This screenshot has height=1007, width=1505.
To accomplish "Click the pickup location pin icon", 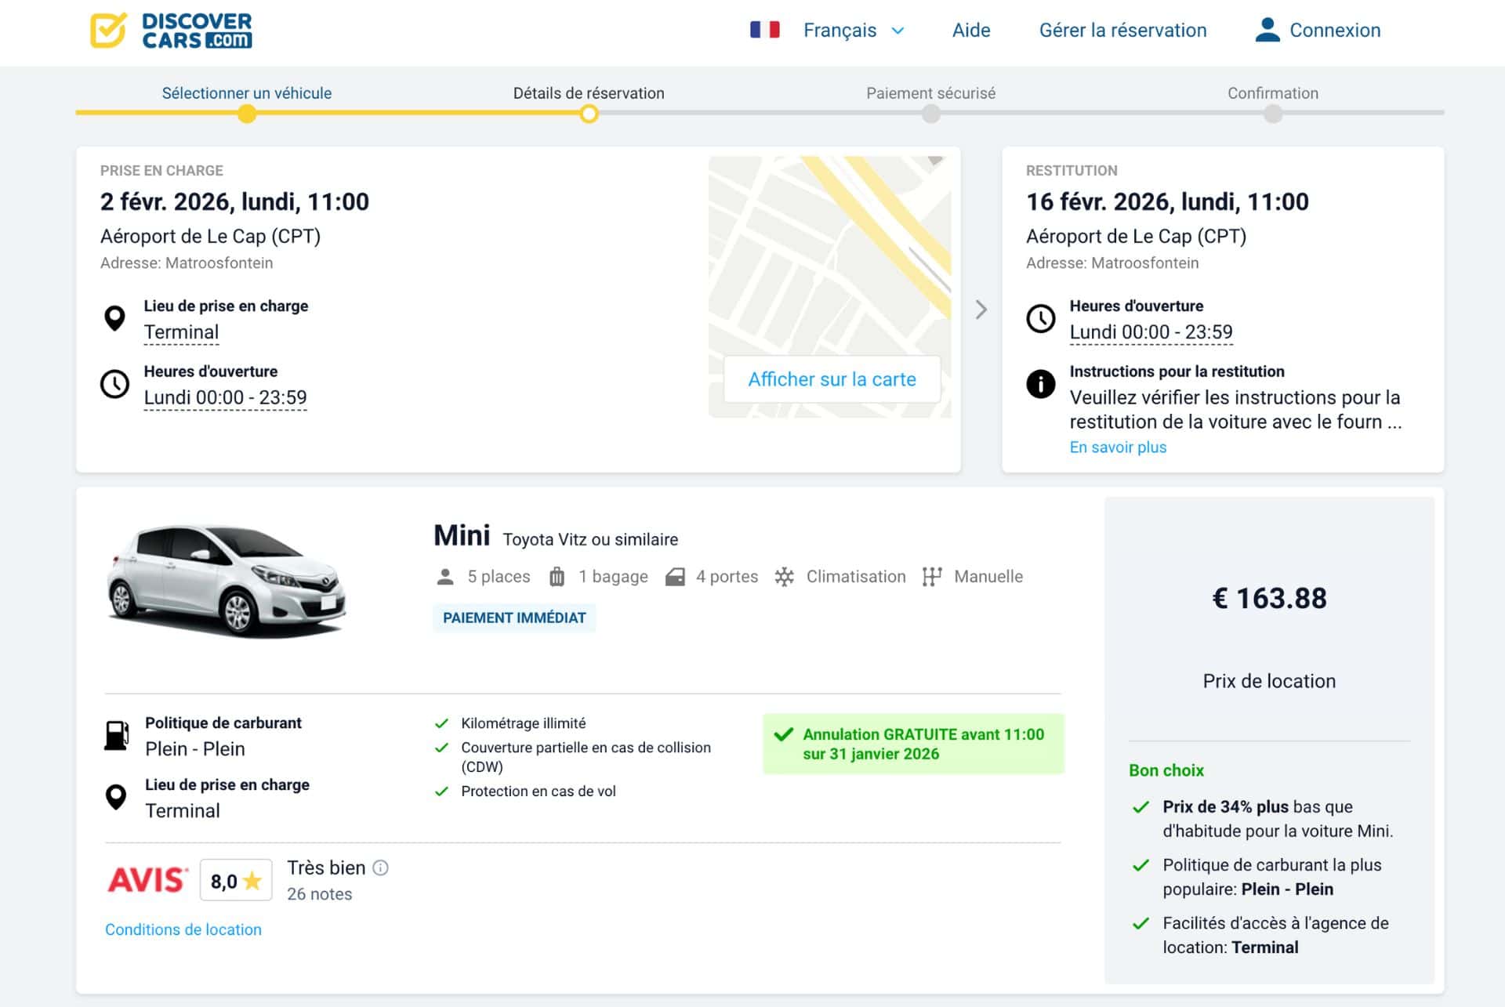I will tap(115, 318).
